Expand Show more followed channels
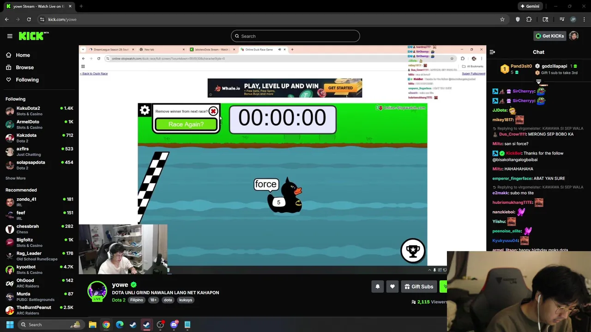This screenshot has height=332, width=591. point(15,178)
